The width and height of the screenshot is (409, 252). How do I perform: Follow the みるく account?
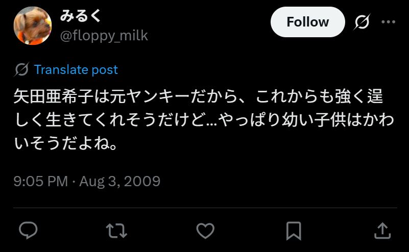pyautogui.click(x=308, y=22)
